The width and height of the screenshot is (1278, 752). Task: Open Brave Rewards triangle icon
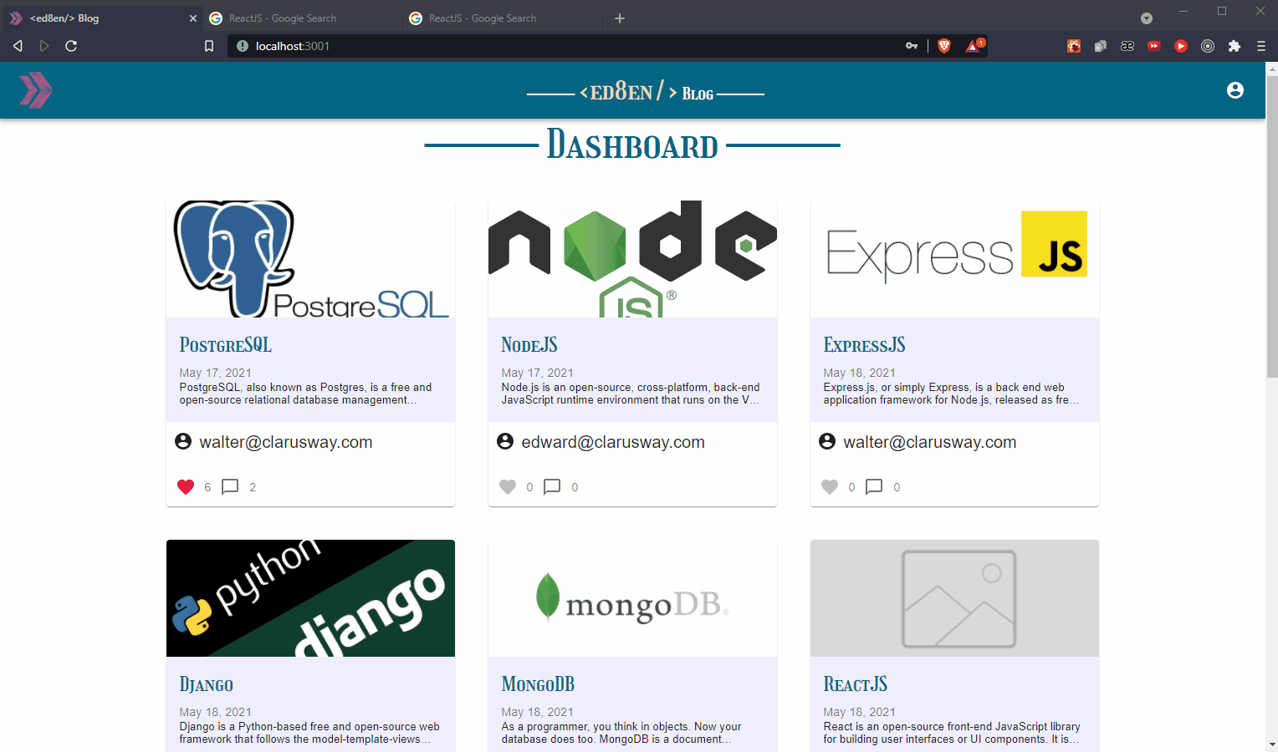click(974, 46)
